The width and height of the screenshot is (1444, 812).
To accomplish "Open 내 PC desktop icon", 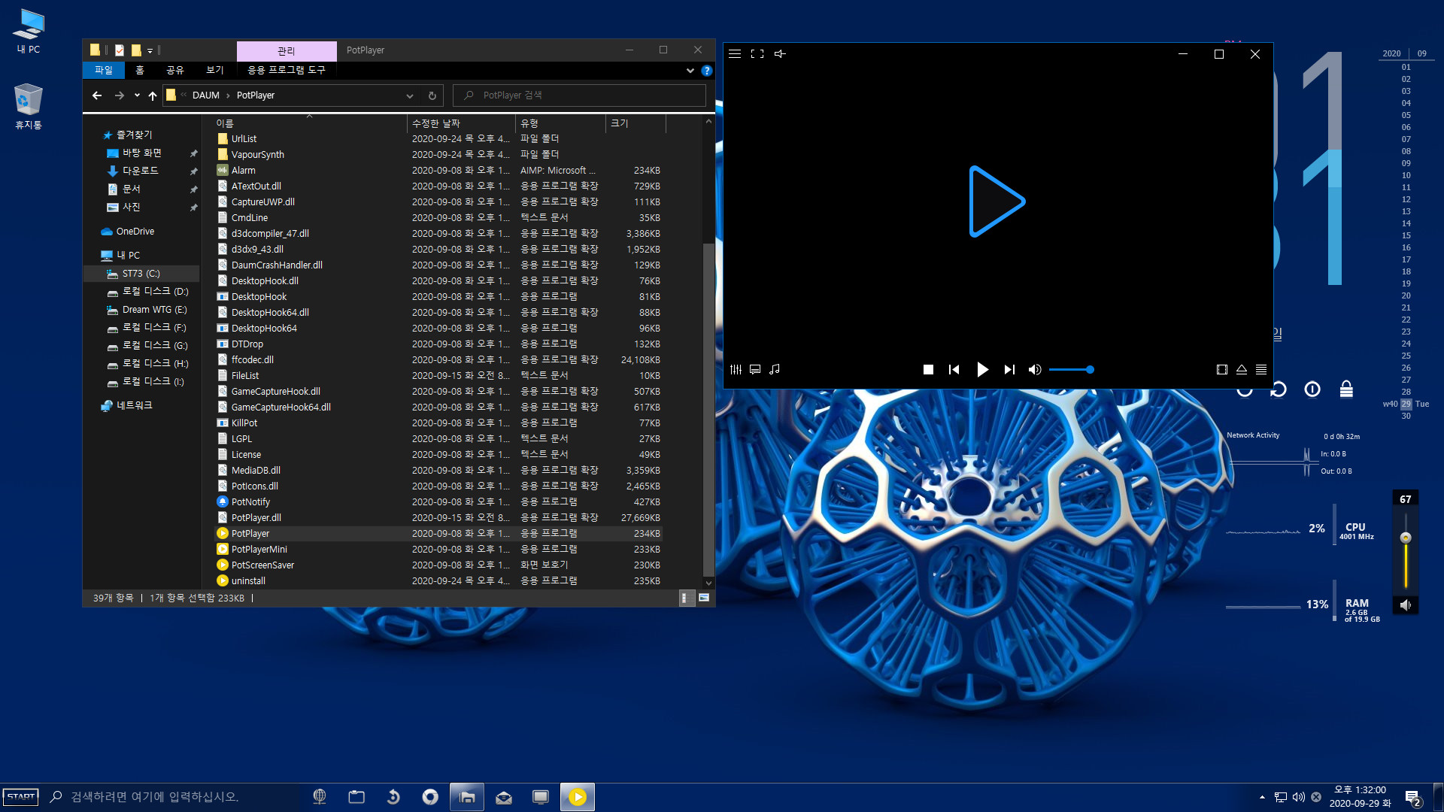I will tap(29, 32).
